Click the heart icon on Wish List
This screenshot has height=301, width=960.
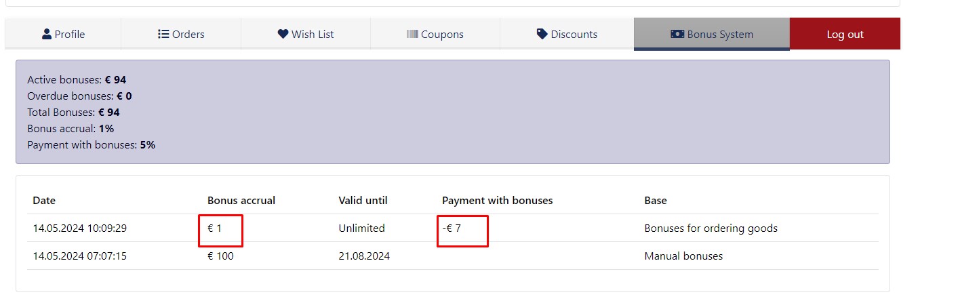pyautogui.click(x=283, y=34)
